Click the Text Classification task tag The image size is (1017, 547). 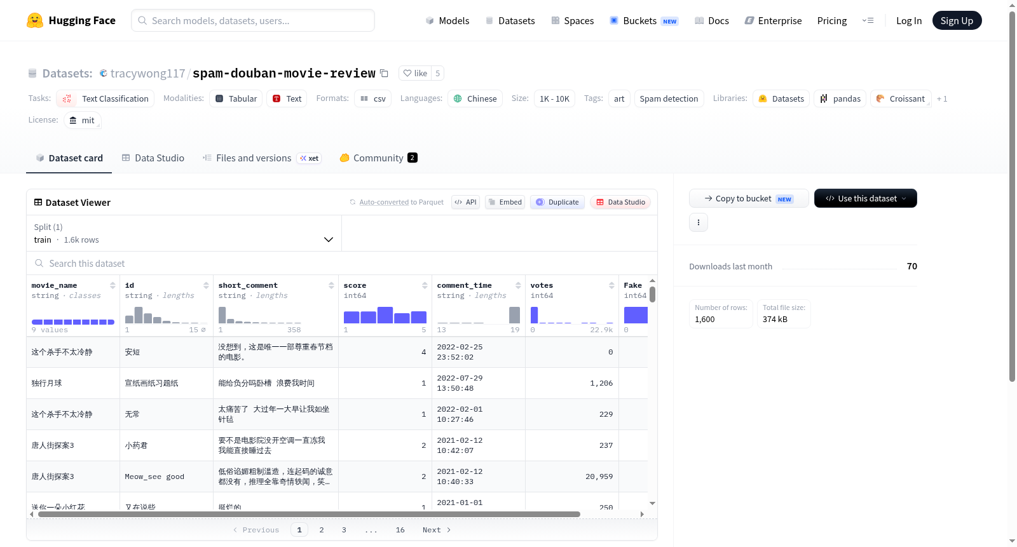point(106,98)
